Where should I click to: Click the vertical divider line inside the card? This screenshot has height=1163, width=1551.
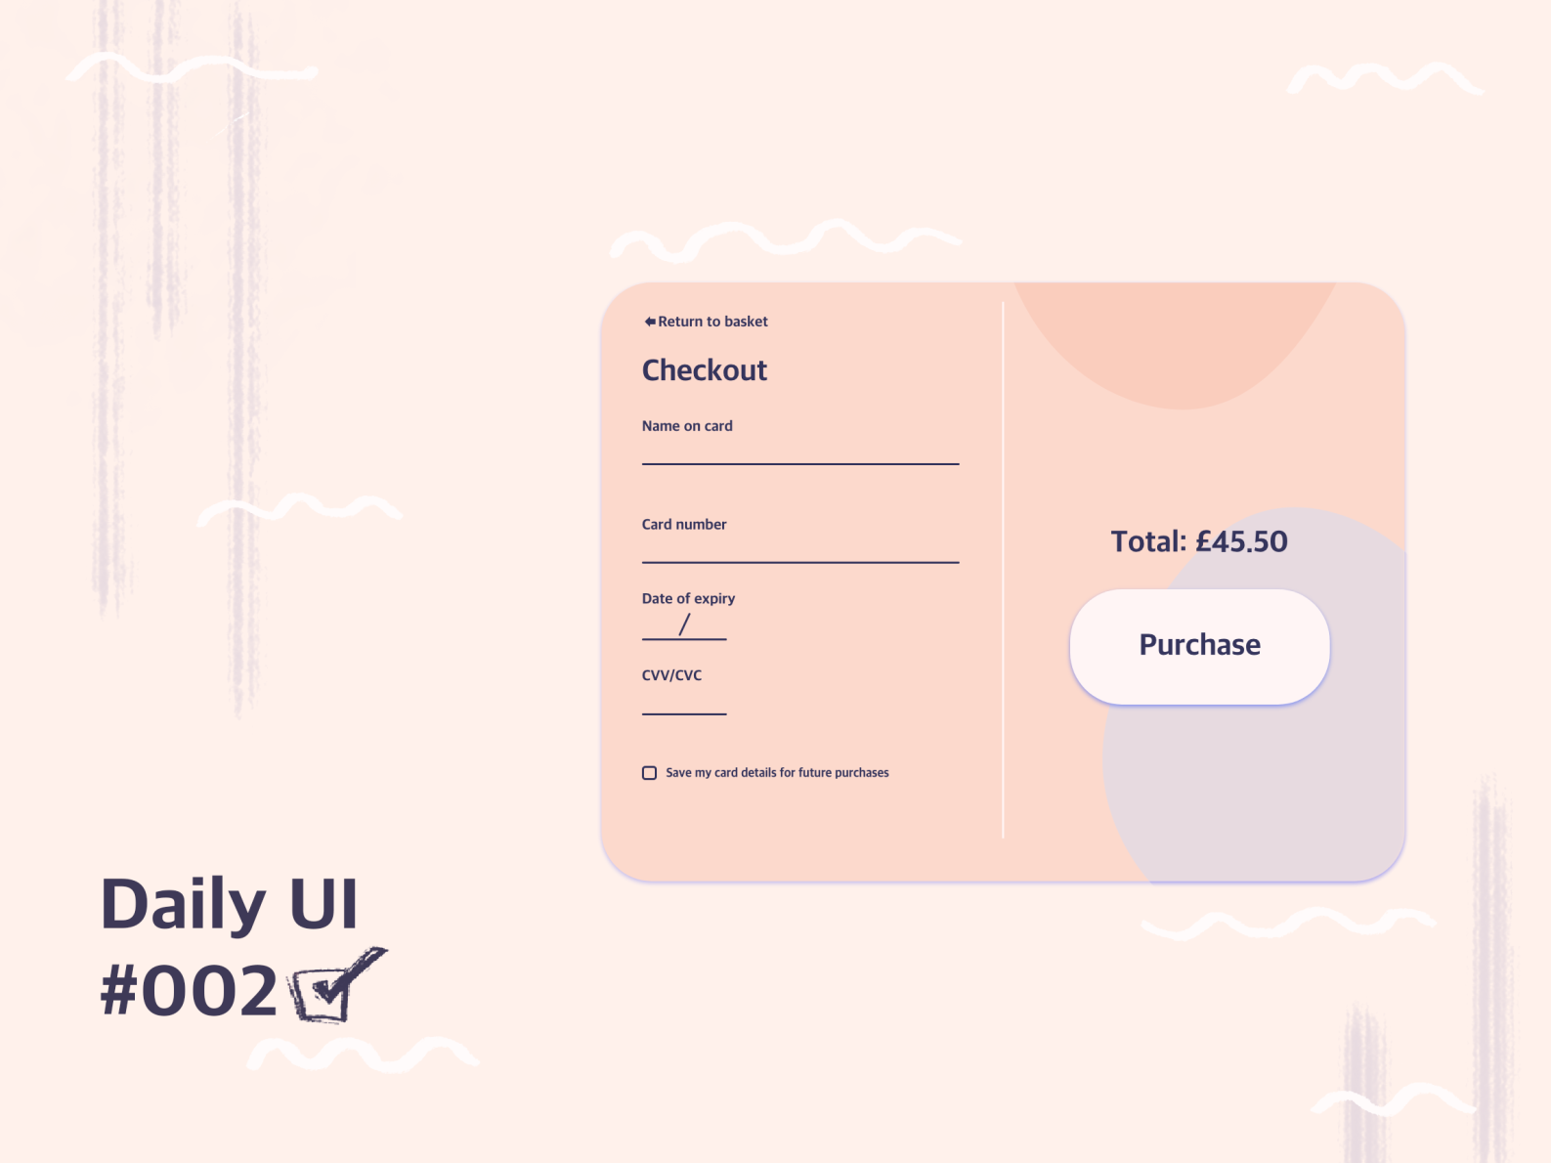point(1004,572)
